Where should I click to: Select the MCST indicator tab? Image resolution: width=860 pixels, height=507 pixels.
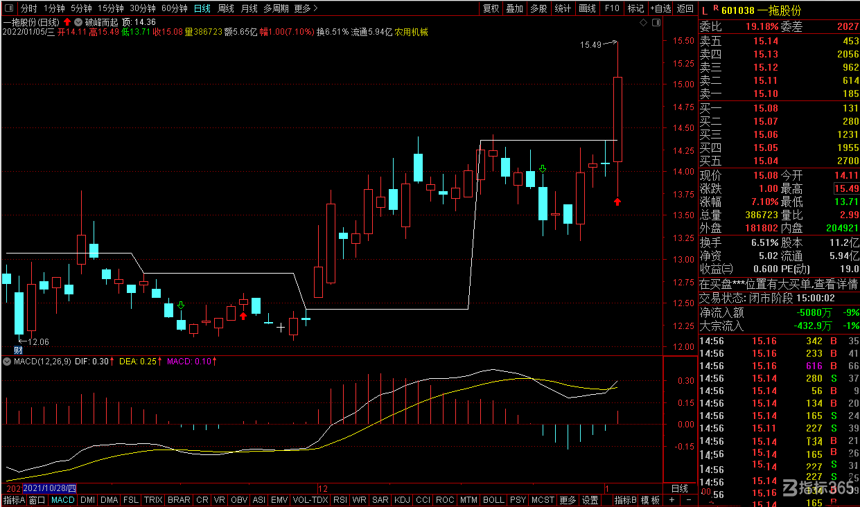[543, 500]
